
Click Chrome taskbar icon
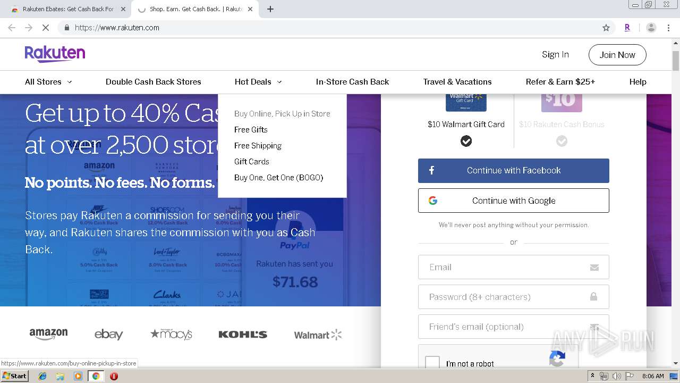coord(96,376)
